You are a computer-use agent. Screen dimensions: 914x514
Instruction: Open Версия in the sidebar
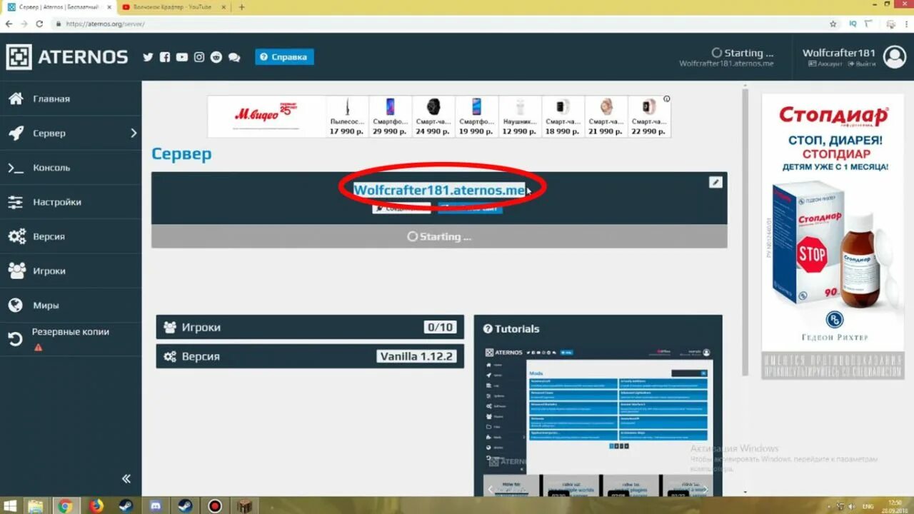(x=71, y=236)
